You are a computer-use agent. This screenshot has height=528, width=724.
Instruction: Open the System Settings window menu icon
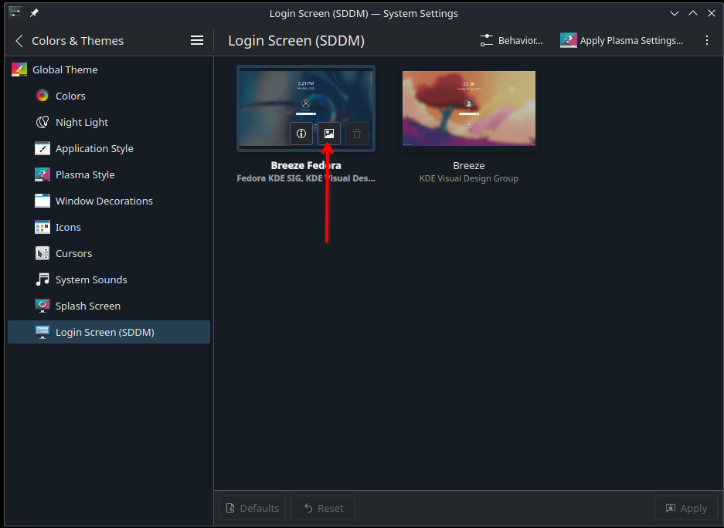(15, 13)
